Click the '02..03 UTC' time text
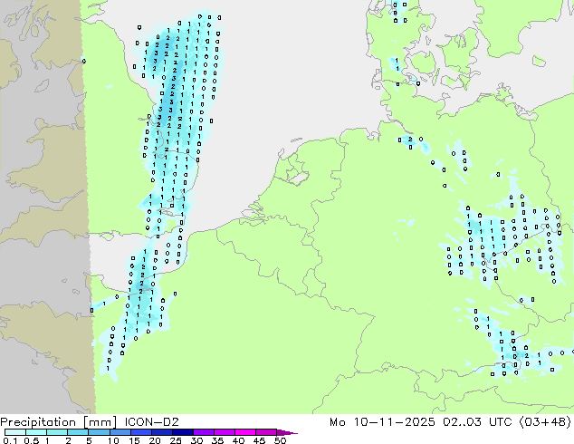 pyautogui.click(x=478, y=422)
